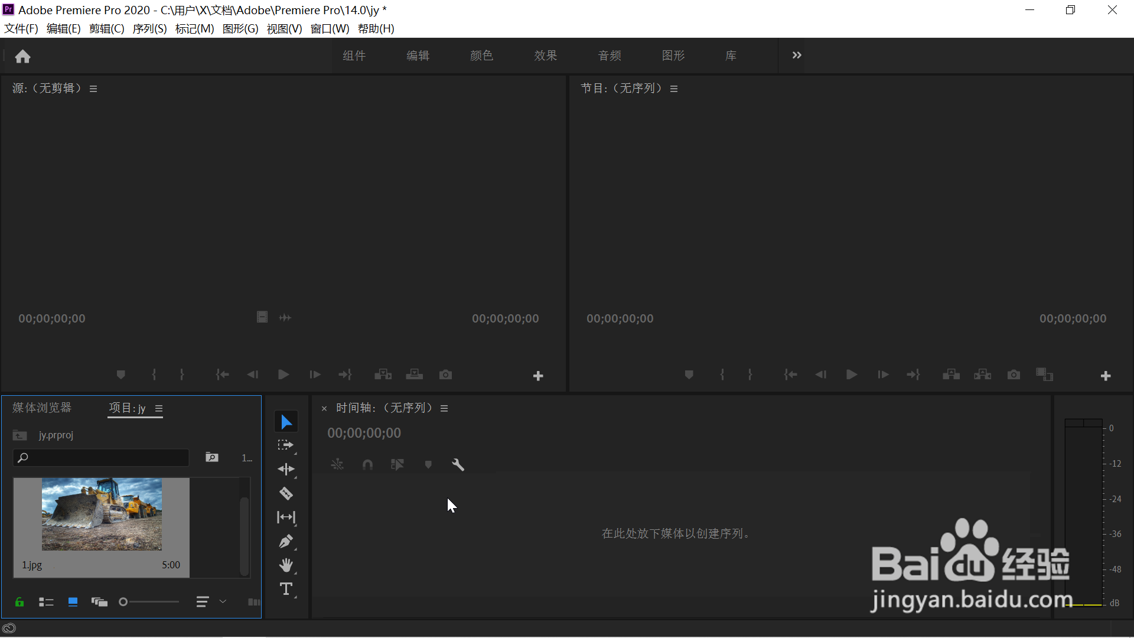Open the 窗口(W) menu

tap(330, 29)
